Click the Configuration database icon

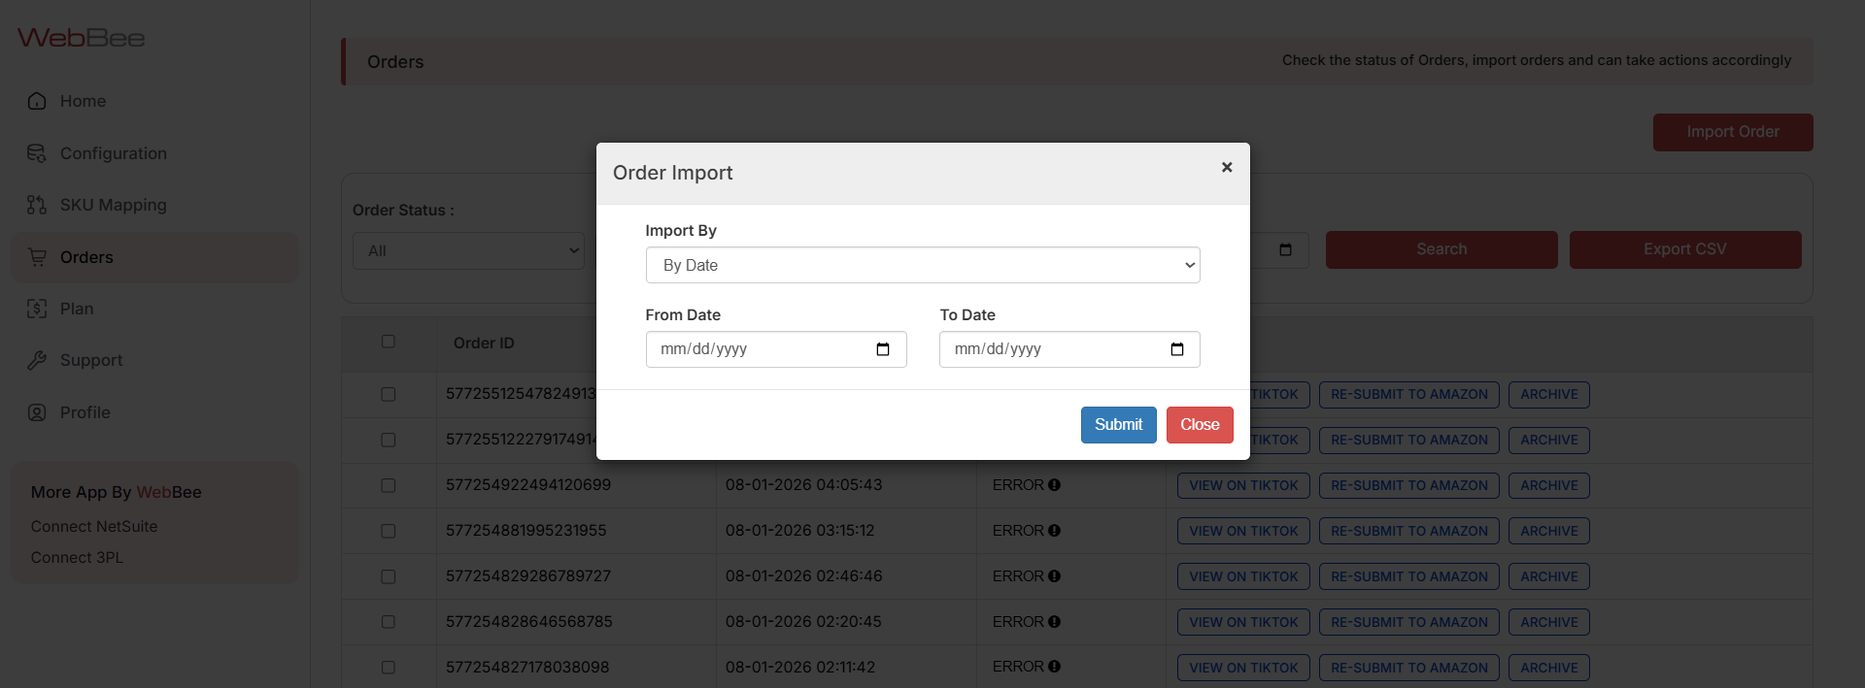point(37,153)
